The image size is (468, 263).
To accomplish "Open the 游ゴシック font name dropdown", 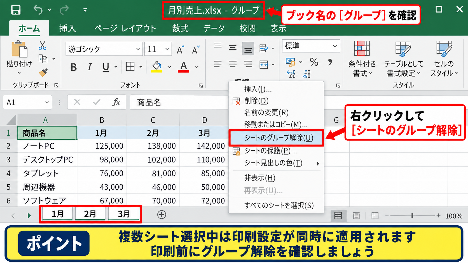I will (x=138, y=49).
